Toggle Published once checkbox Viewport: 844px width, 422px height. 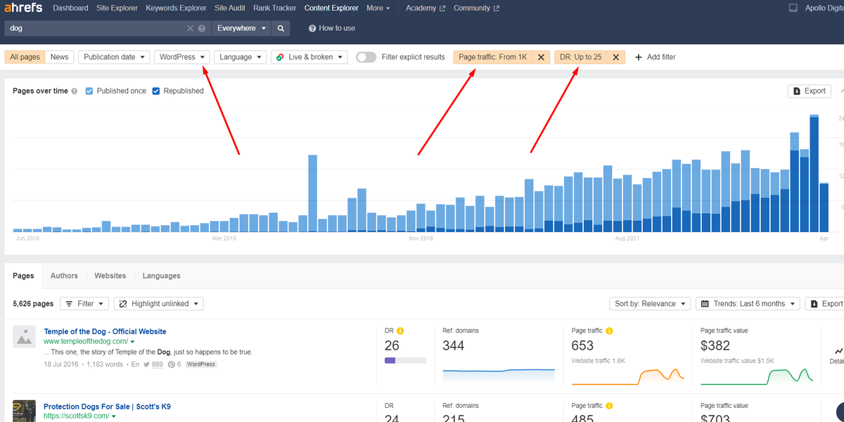tap(89, 91)
